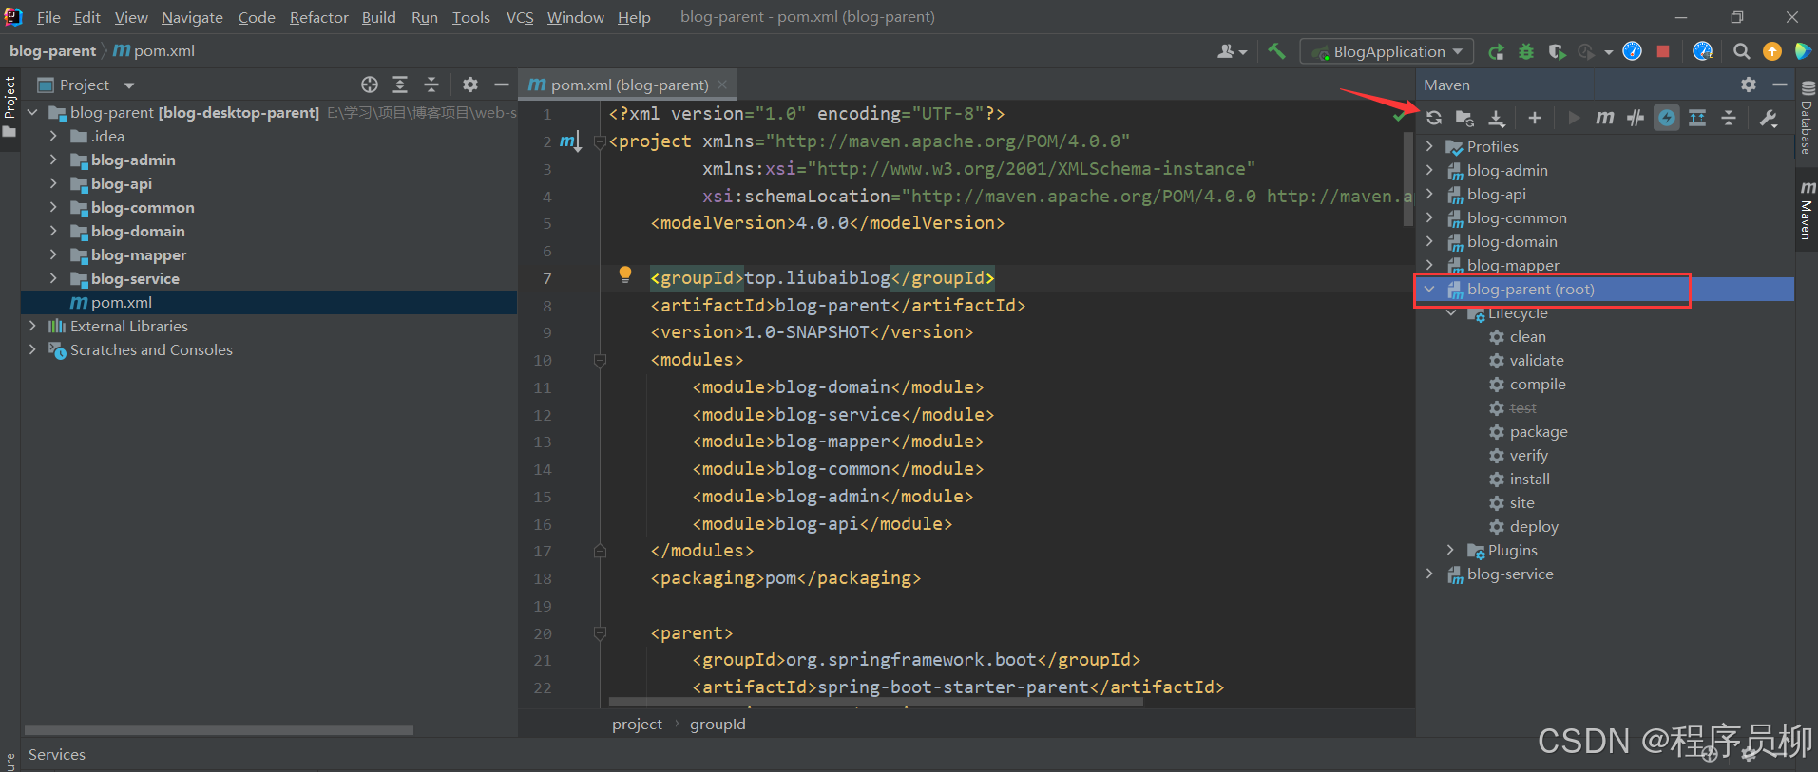Collapse the Lifecycle node in Maven panel

click(1450, 312)
